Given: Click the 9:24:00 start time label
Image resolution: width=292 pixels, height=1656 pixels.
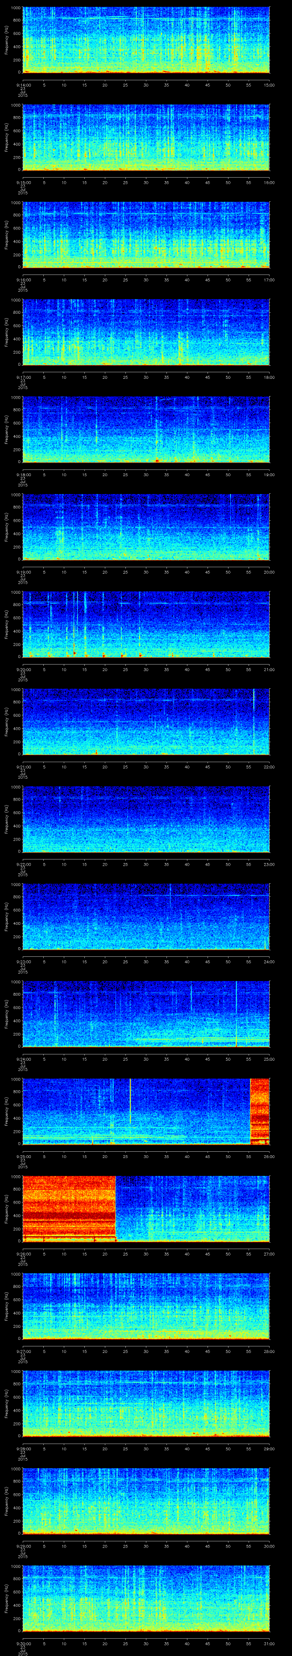Looking at the screenshot, I should tap(23, 1059).
